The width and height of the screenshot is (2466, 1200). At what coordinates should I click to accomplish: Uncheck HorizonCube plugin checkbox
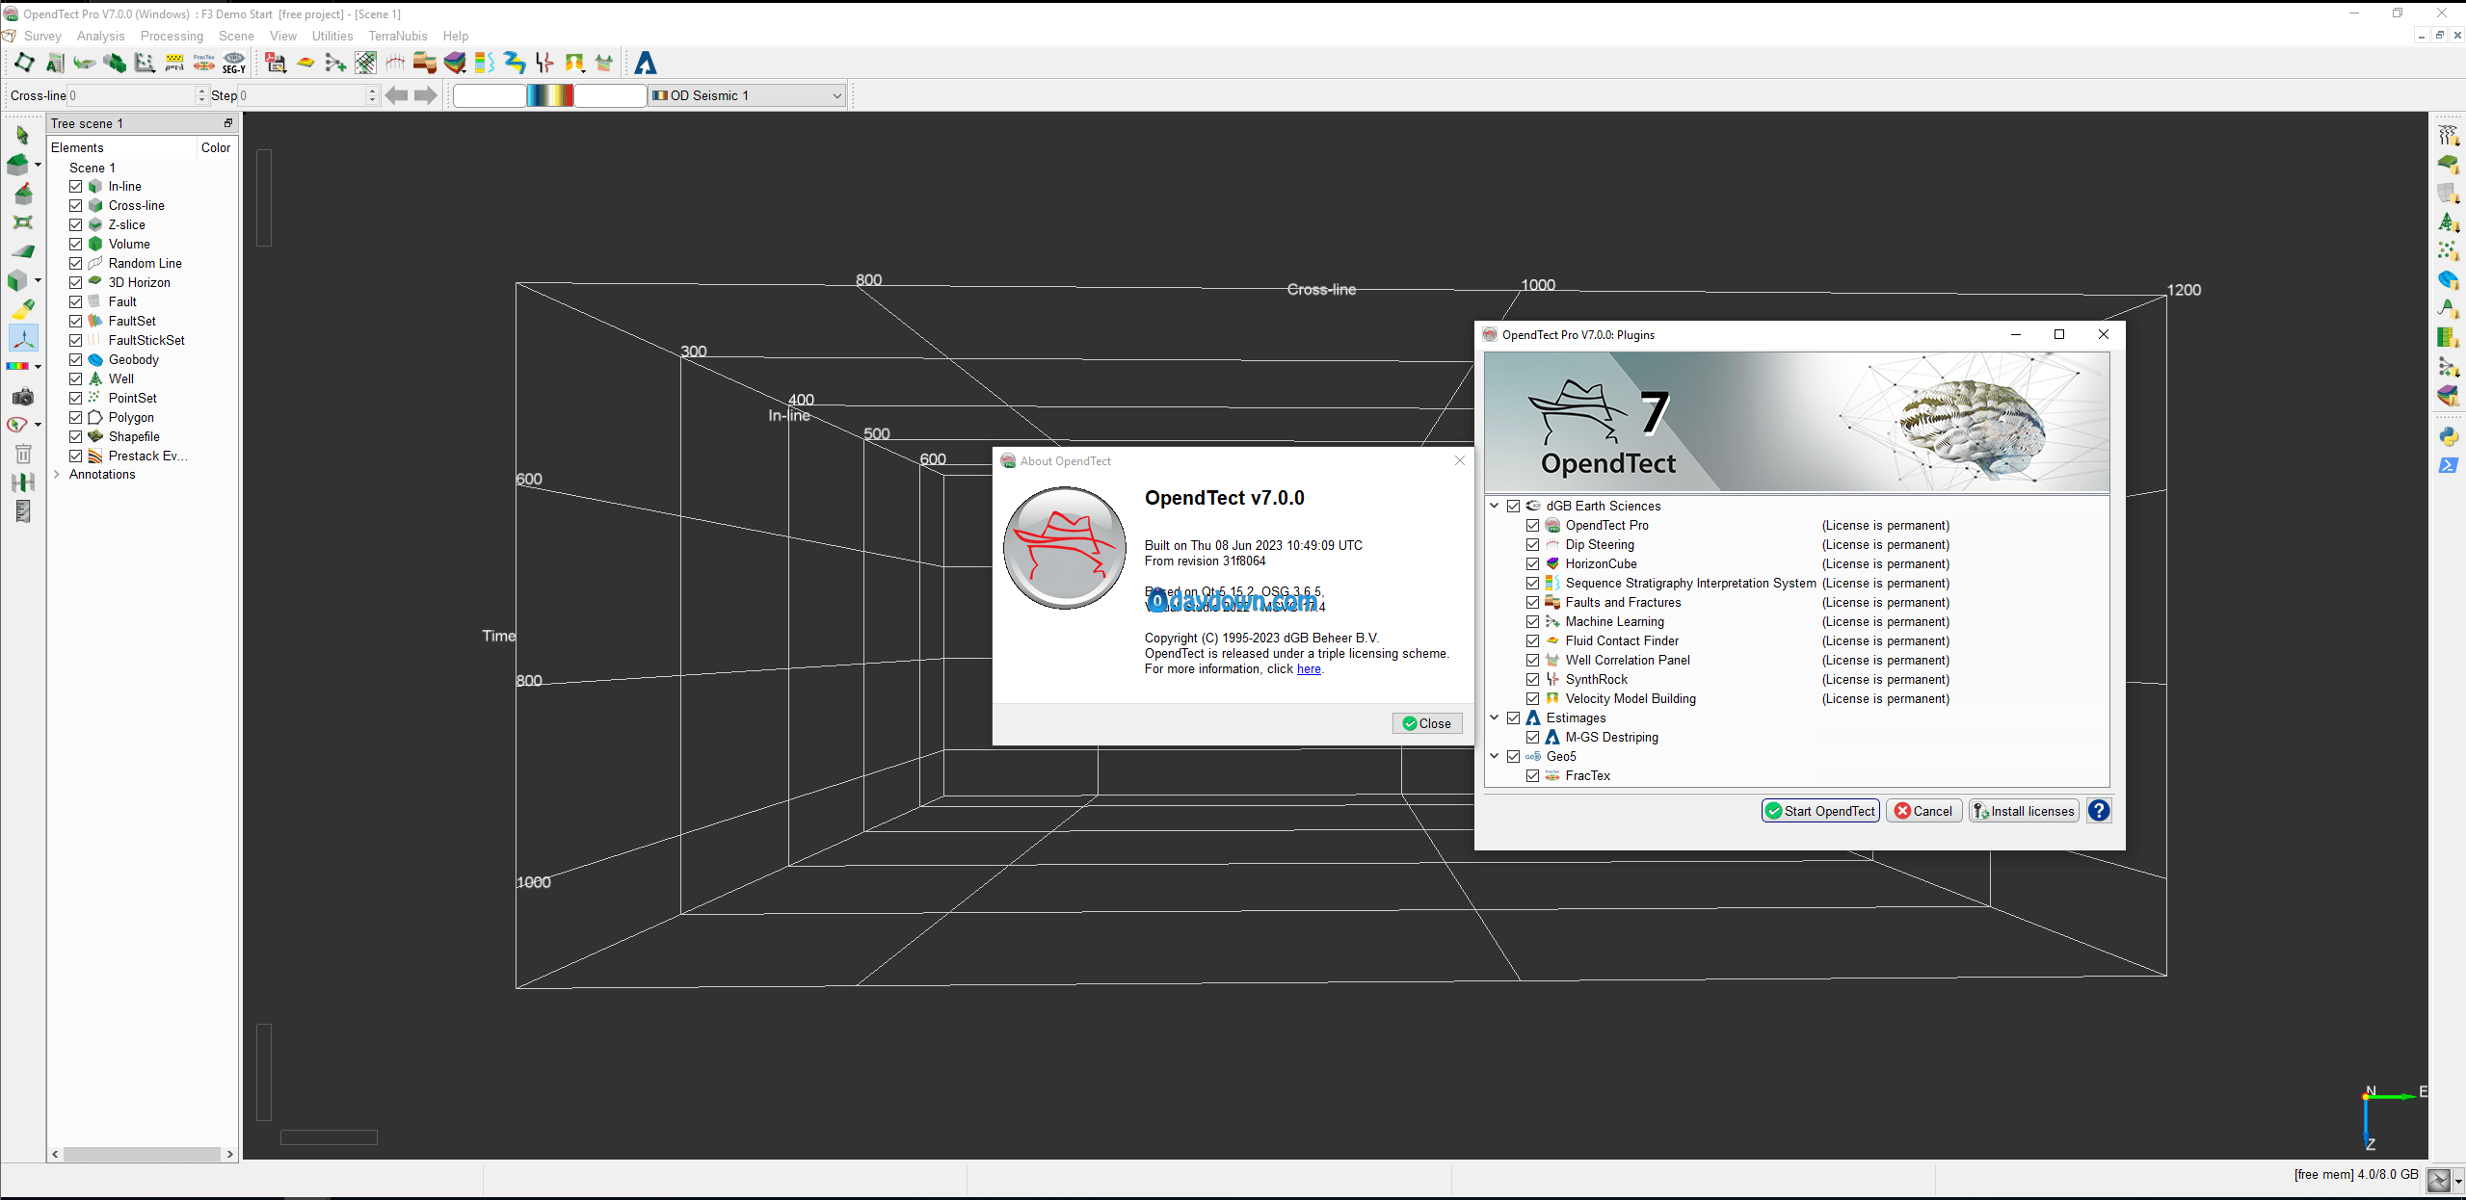(1532, 563)
